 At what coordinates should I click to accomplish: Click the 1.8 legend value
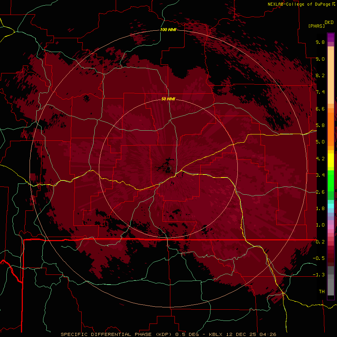pos(320,209)
